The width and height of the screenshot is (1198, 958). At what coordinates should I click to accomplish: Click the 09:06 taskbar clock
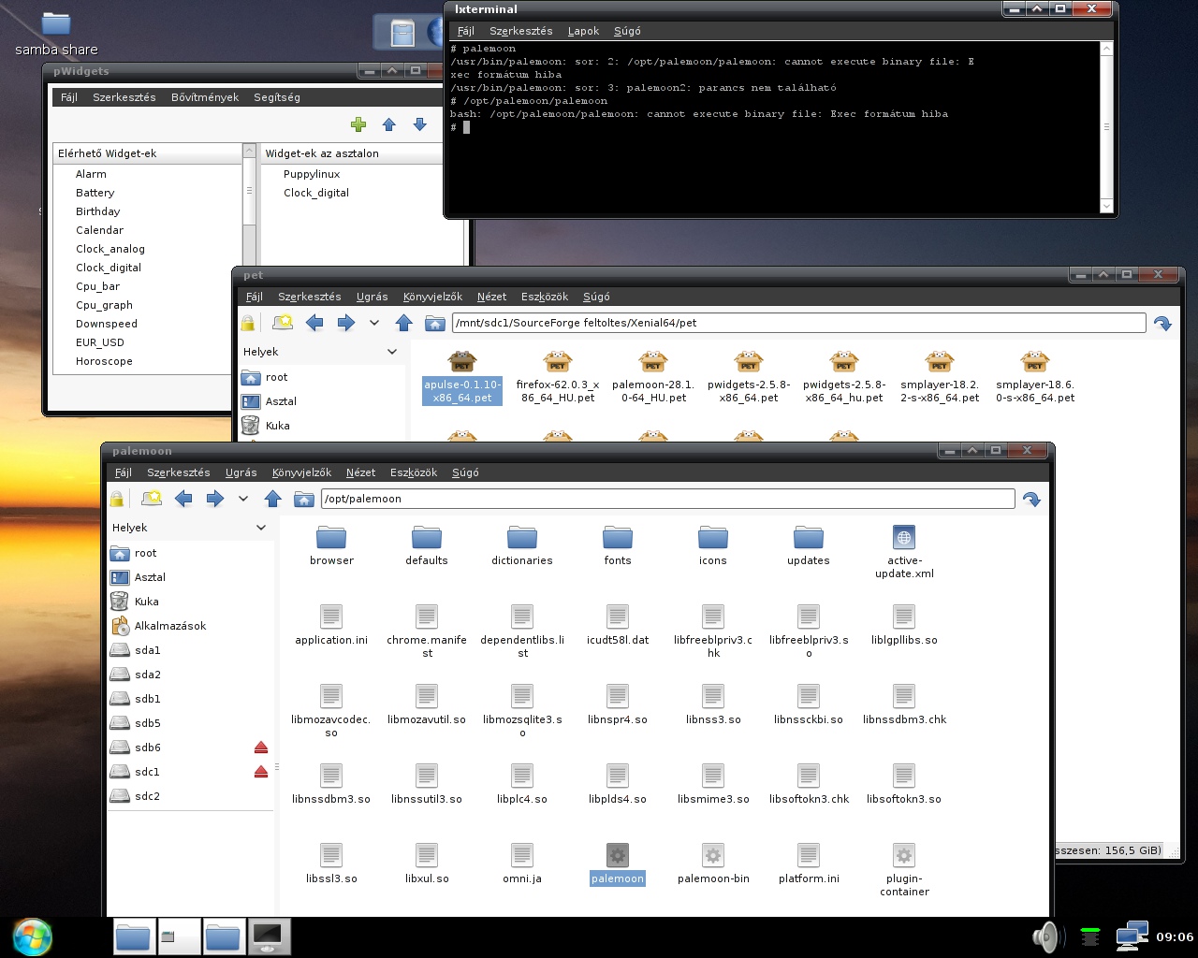coord(1175,936)
